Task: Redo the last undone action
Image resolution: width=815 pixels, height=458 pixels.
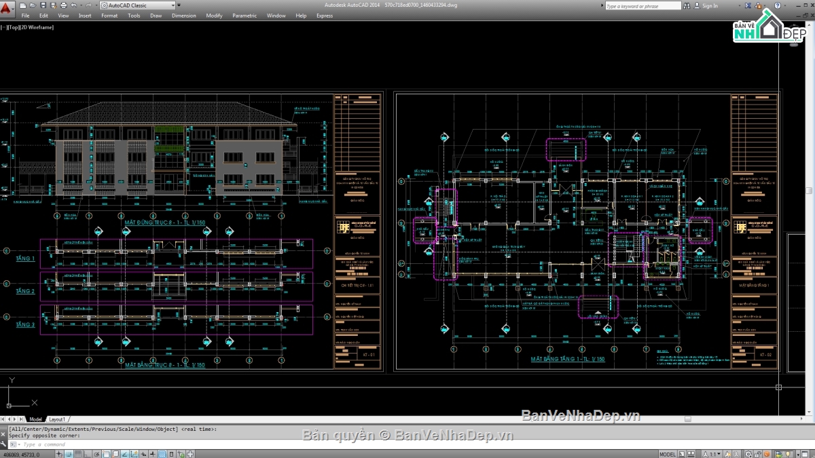Action: [88, 5]
